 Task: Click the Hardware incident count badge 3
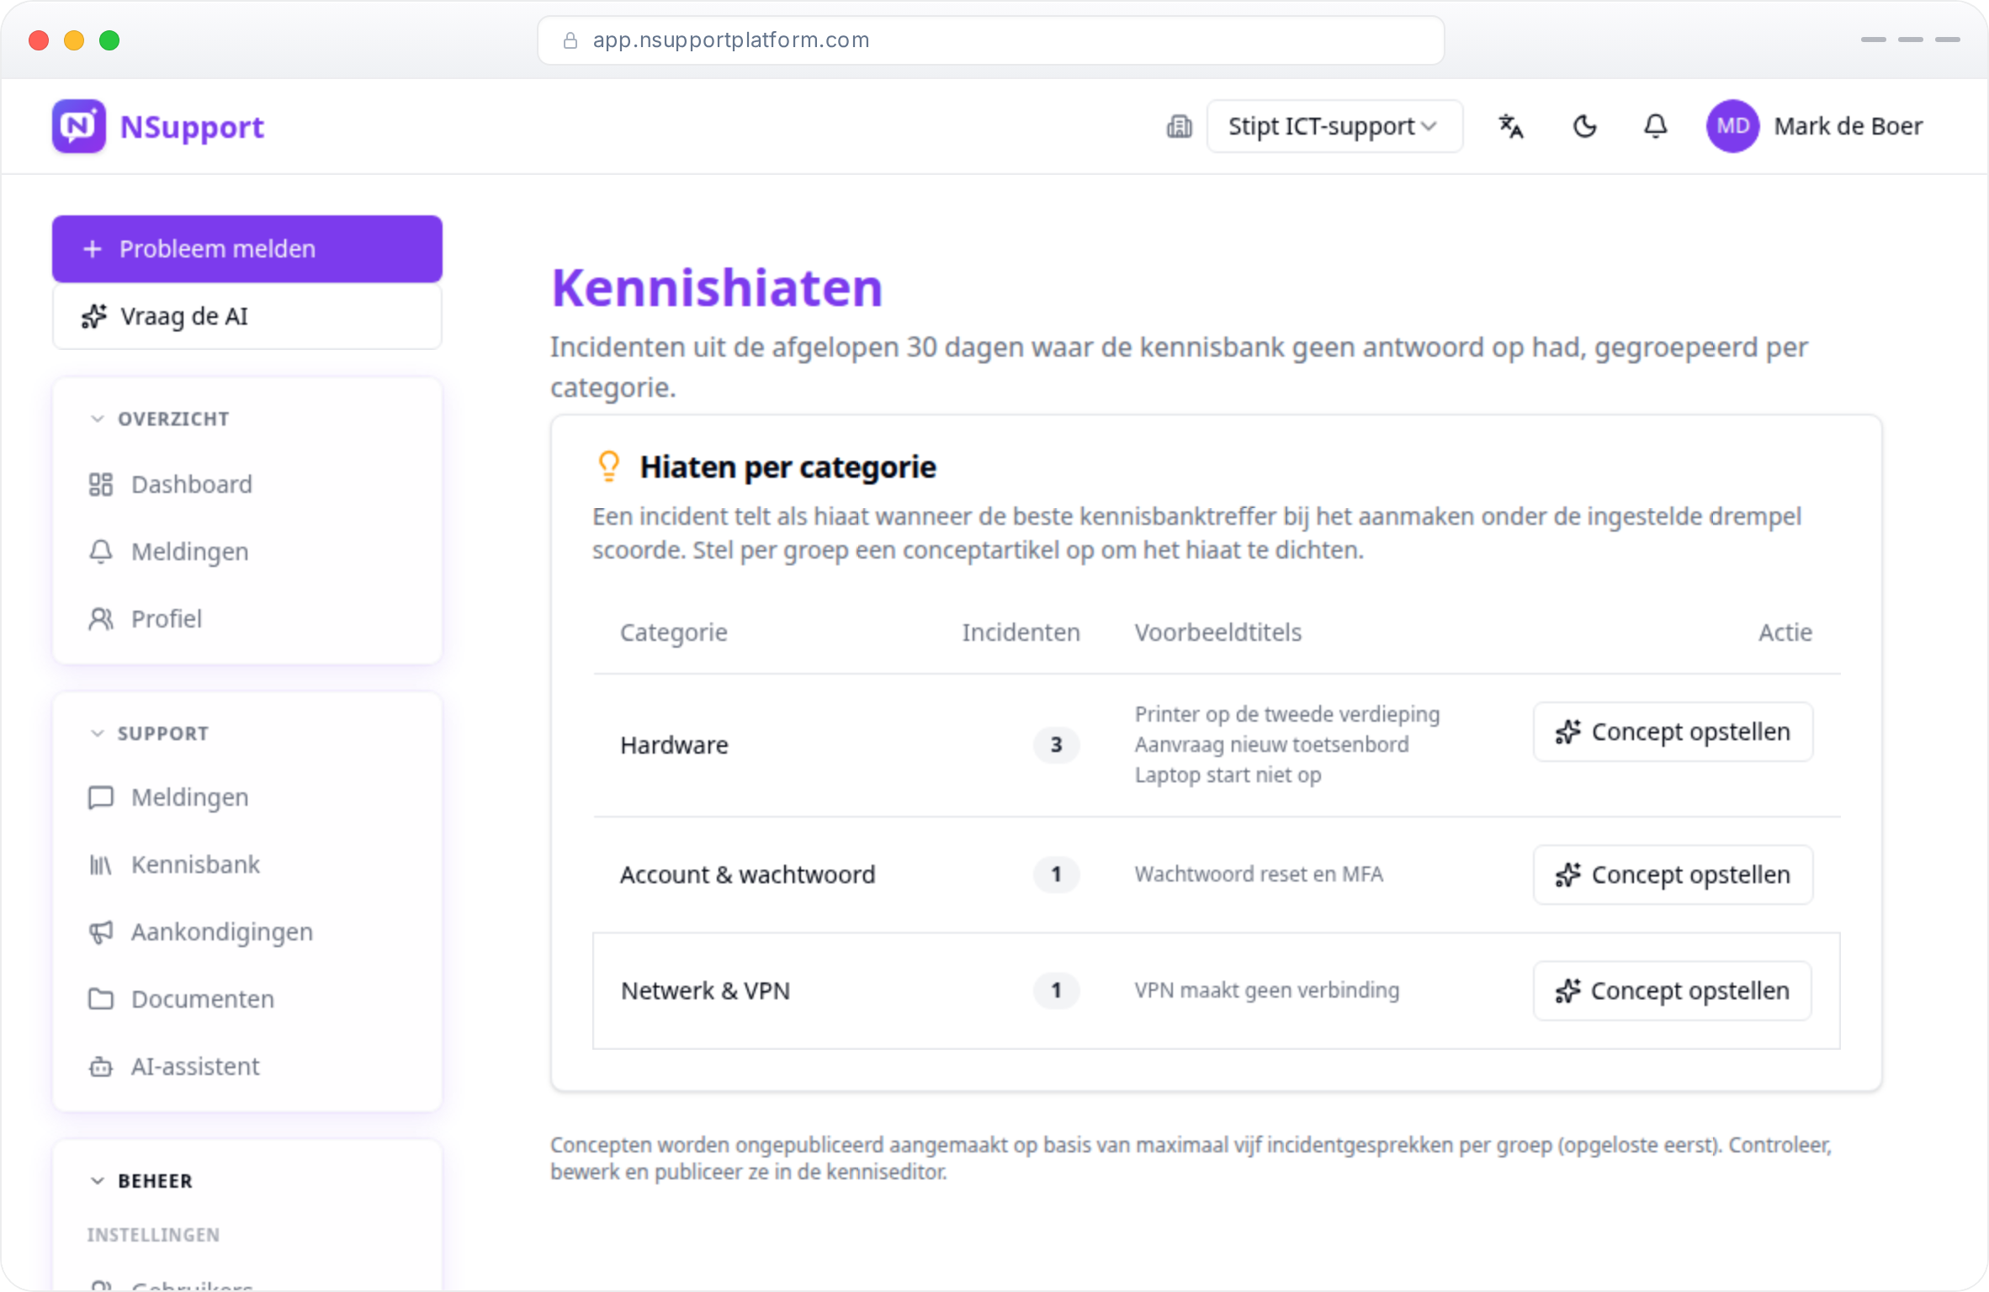coord(1056,745)
